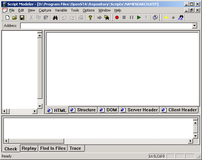The height and width of the screenshot is (160, 202).
Task: Open the Help menu
Action: [x=117, y=10]
